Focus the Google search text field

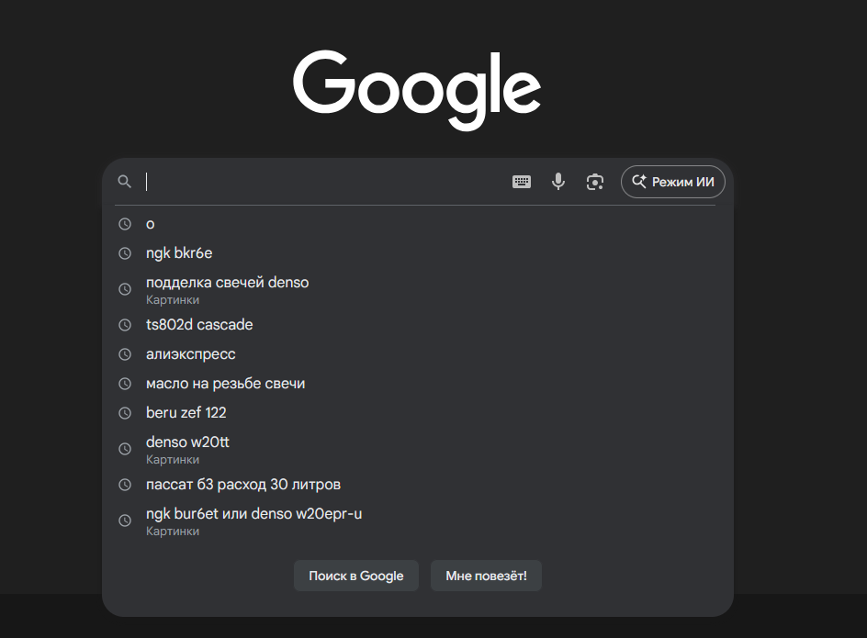[x=321, y=182]
